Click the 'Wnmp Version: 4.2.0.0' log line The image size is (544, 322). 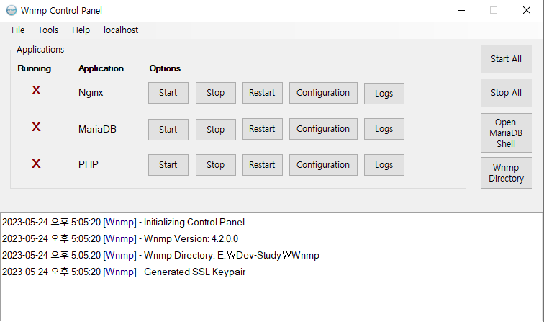coord(120,239)
